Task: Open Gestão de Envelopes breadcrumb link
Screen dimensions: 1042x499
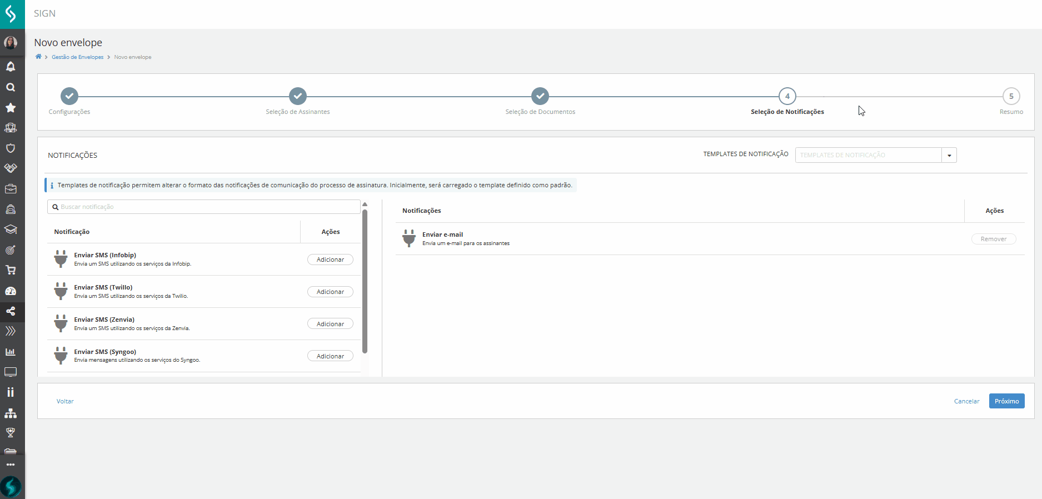Action: click(78, 57)
